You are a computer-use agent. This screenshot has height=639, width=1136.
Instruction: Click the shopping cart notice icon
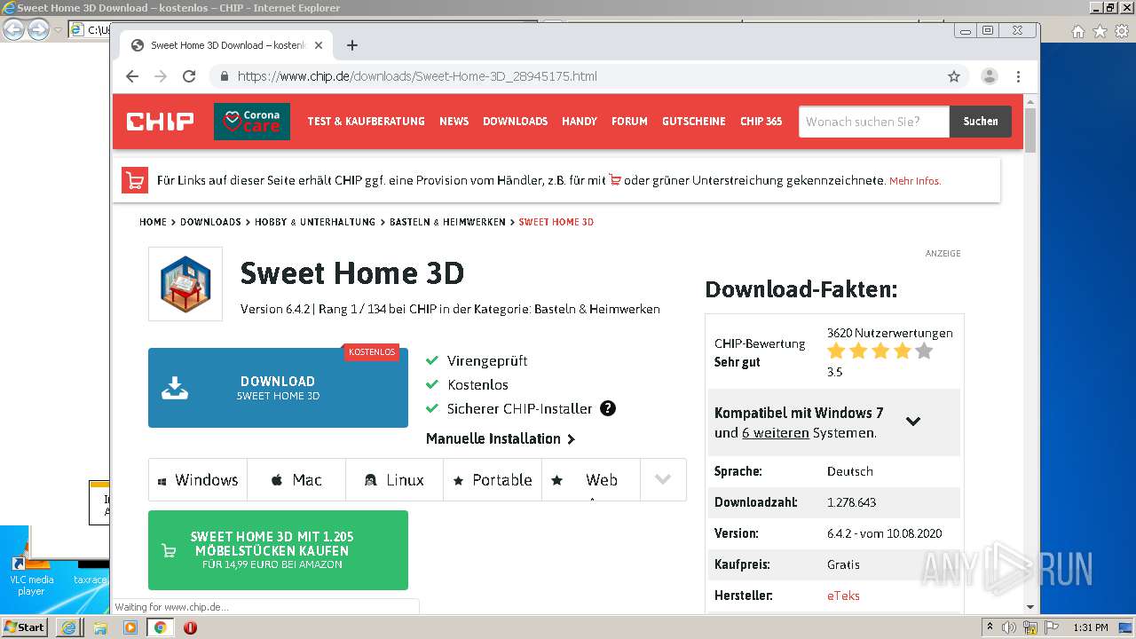click(x=135, y=180)
